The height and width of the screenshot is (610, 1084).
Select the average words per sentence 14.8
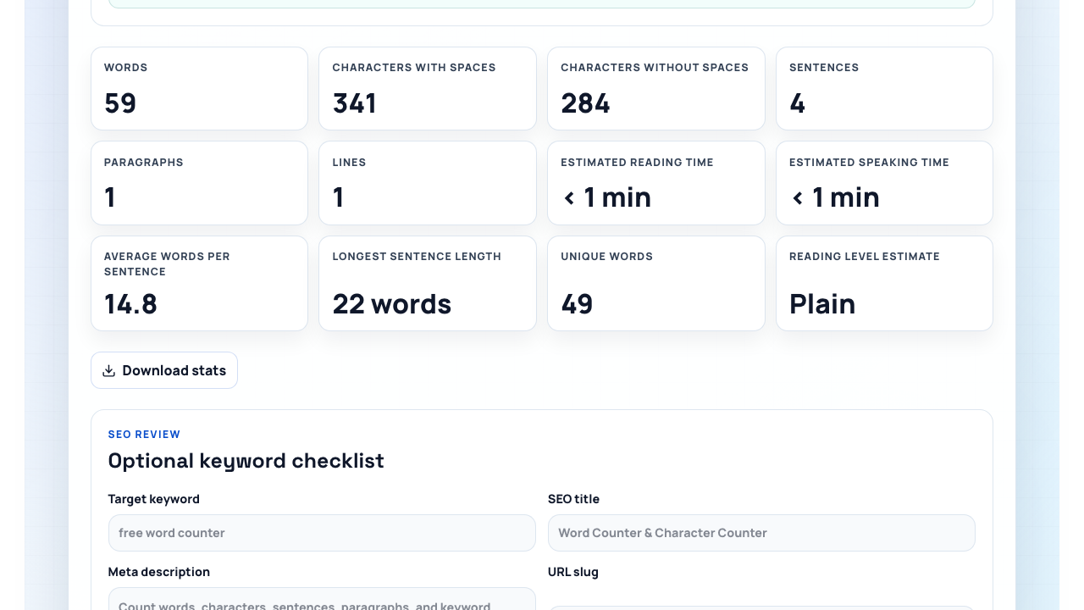pyautogui.click(x=130, y=304)
